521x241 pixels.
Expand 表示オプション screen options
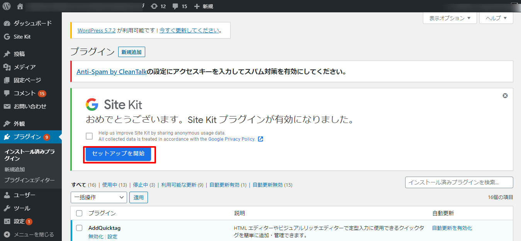click(x=450, y=18)
